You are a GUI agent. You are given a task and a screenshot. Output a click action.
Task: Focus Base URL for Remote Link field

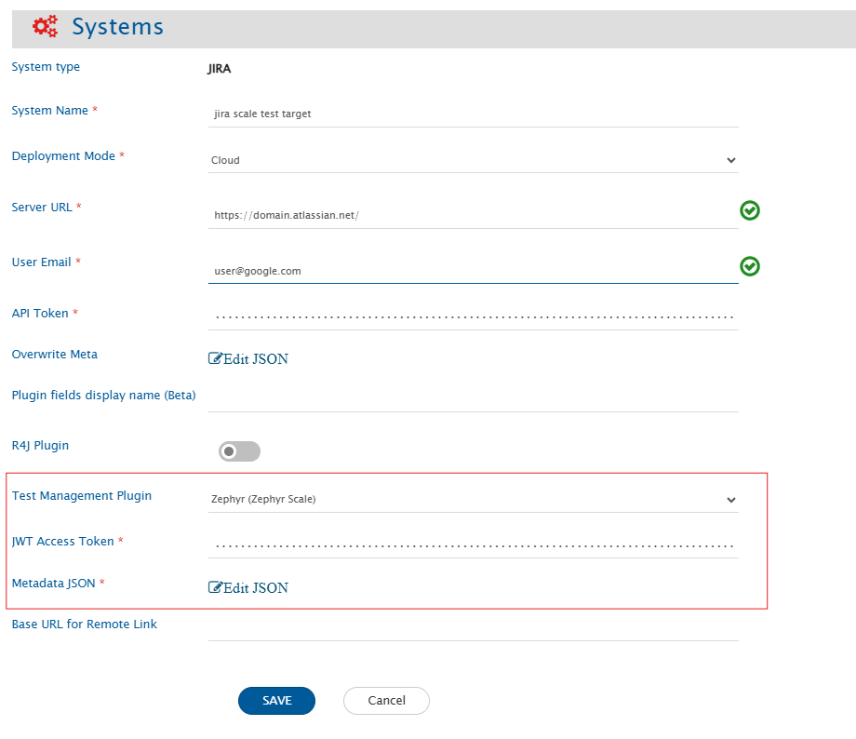[473, 628]
